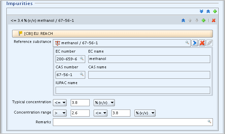Move methanol entry down with grey arrow
This screenshot has width=225, height=134.
click(197, 20)
